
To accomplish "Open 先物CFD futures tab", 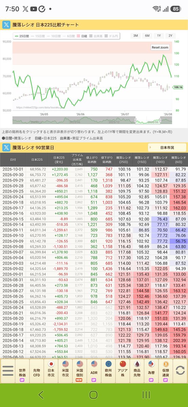I will click(37, 371).
